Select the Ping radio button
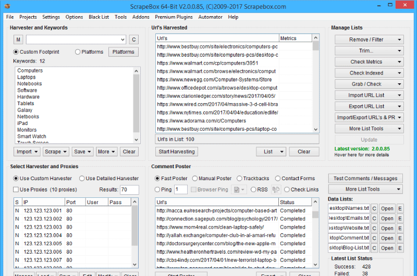This screenshot has height=276, width=417. 157,190
